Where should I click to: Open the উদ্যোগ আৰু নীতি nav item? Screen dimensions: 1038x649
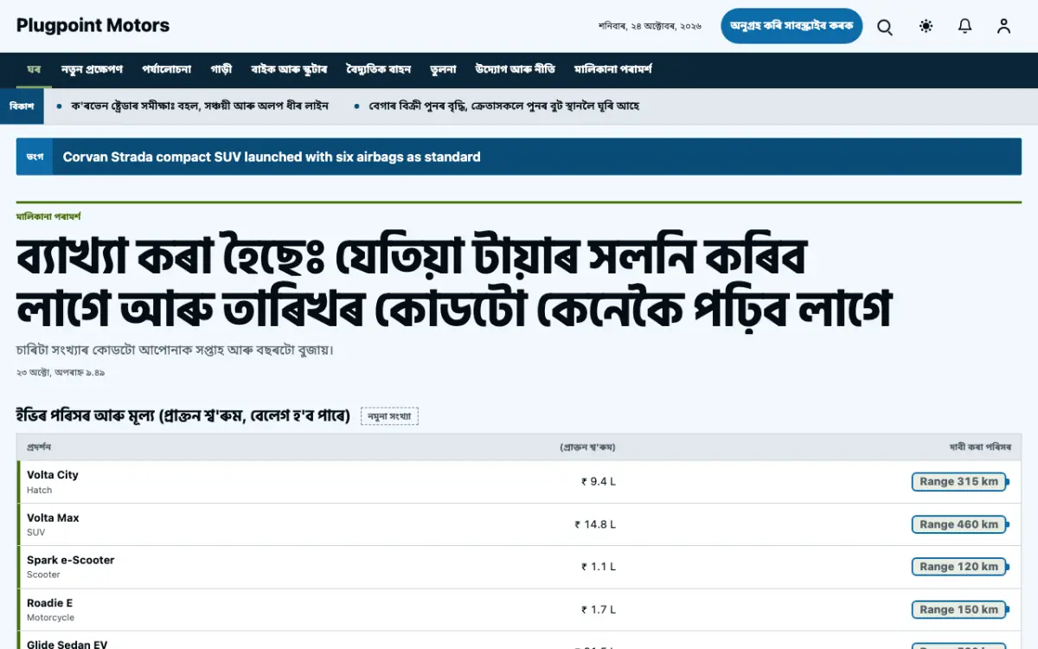[516, 69]
